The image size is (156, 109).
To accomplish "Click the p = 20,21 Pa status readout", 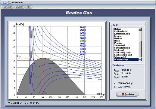I will (x=32, y=103).
